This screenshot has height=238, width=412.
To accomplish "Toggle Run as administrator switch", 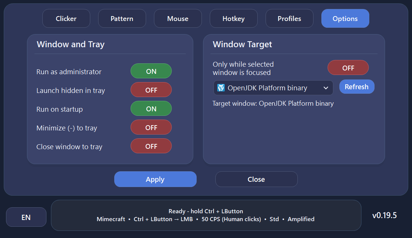I will click(151, 71).
